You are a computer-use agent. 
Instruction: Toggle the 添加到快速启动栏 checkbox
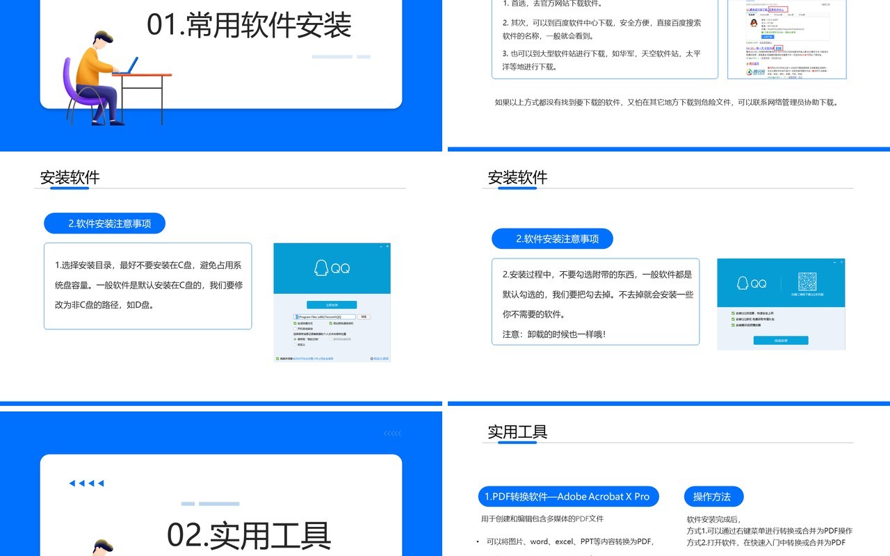pos(331,323)
